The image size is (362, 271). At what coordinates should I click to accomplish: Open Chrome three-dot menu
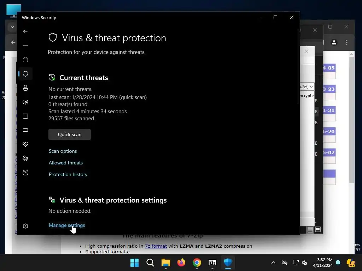click(347, 42)
